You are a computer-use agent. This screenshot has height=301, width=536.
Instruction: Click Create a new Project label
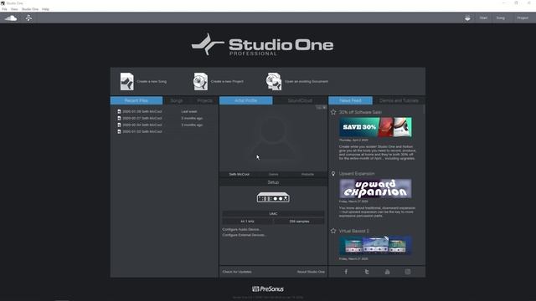(x=227, y=82)
